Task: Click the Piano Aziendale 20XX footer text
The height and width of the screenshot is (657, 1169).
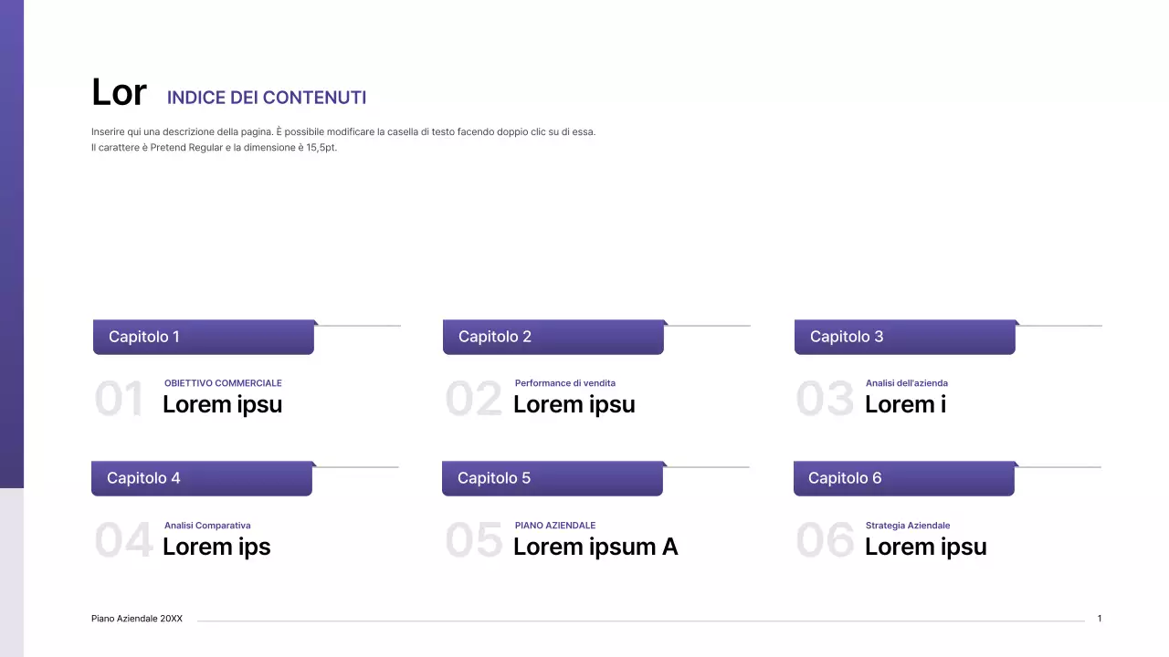Action: tap(137, 619)
